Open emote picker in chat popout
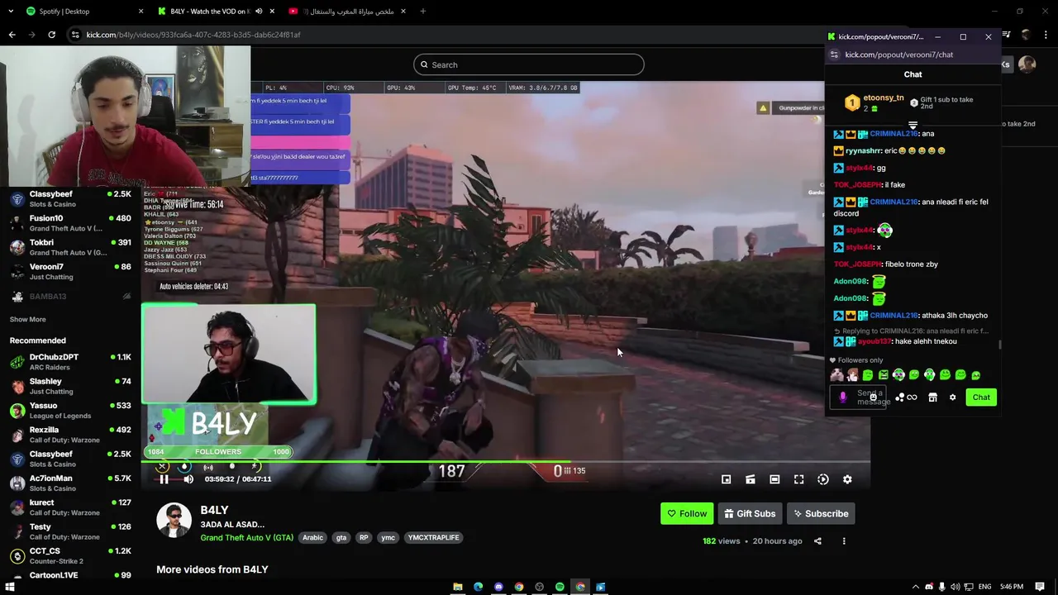The width and height of the screenshot is (1058, 595). pos(873,397)
